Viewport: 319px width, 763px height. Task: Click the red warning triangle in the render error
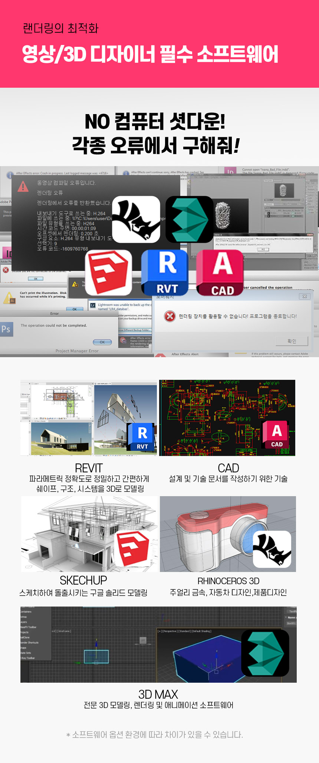pos(23,186)
